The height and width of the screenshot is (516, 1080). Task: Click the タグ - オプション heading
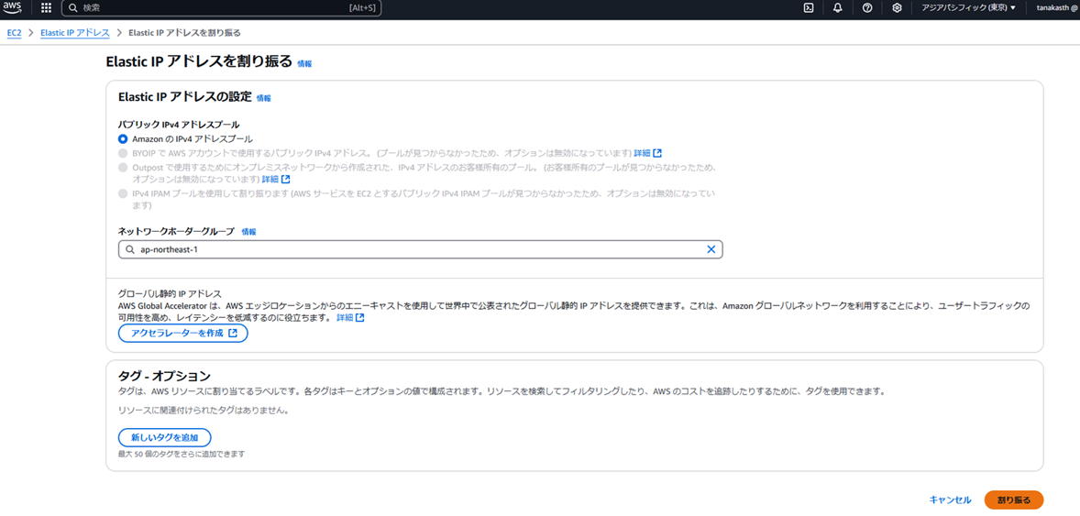164,376
